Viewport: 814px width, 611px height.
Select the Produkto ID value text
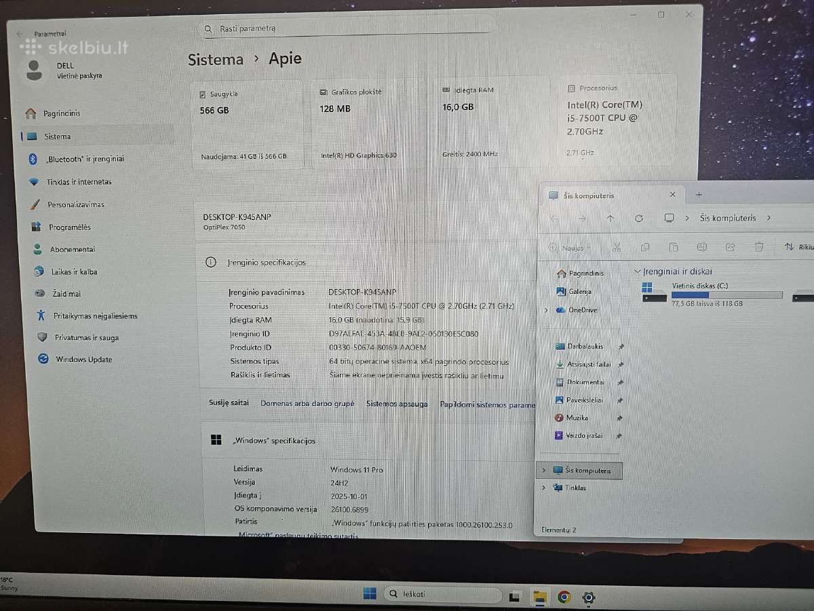[377, 348]
